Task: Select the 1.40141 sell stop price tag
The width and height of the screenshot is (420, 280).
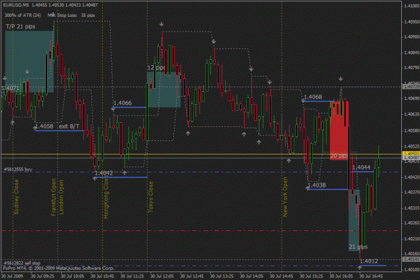Action: click(411, 259)
